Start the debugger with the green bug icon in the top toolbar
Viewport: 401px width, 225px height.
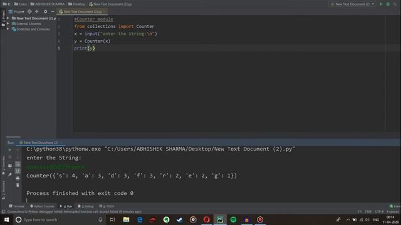388,4
